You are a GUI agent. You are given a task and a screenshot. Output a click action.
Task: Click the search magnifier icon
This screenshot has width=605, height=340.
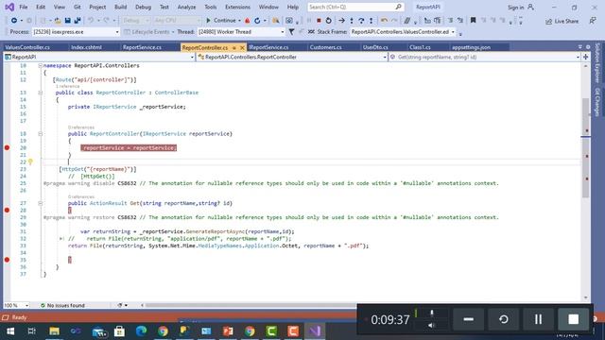pyautogui.click(x=399, y=7)
